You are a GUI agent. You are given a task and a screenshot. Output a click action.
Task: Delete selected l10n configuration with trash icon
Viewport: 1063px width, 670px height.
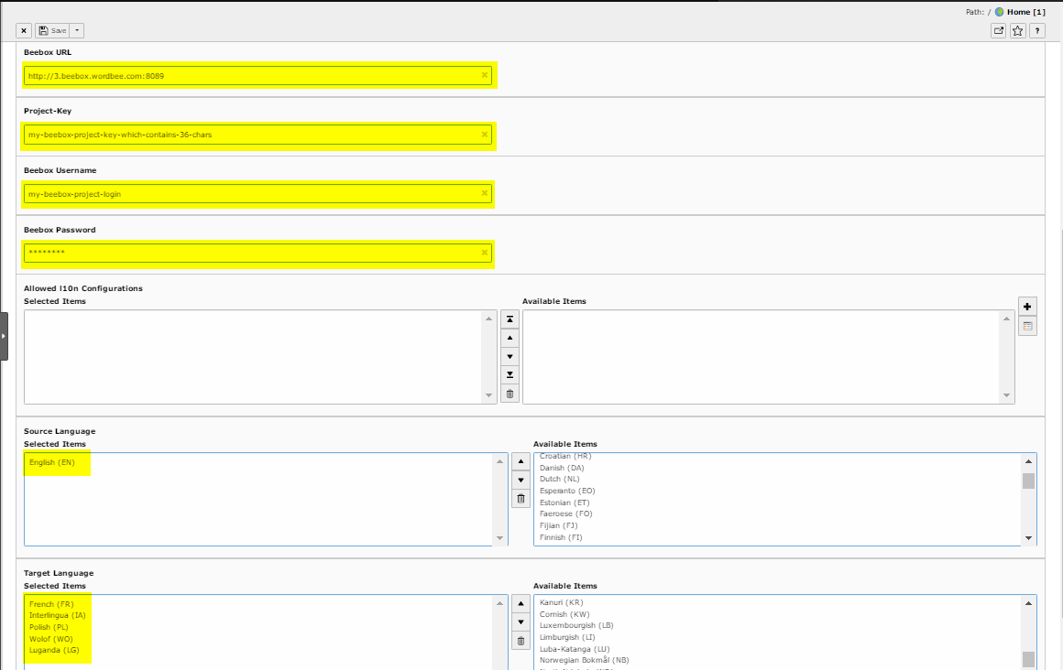(x=511, y=394)
